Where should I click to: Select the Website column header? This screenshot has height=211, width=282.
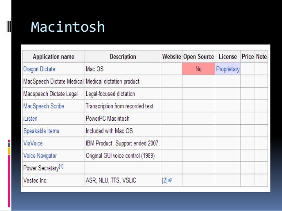(171, 57)
